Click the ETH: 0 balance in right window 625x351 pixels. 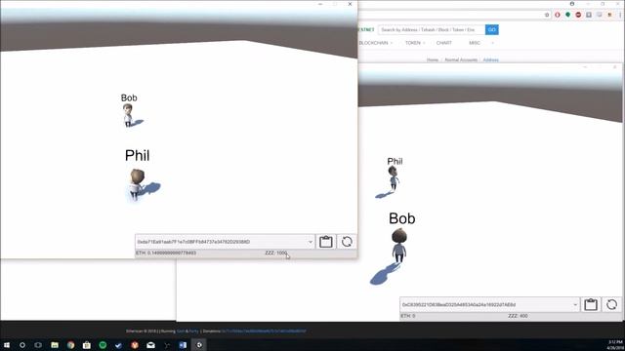[x=408, y=316]
